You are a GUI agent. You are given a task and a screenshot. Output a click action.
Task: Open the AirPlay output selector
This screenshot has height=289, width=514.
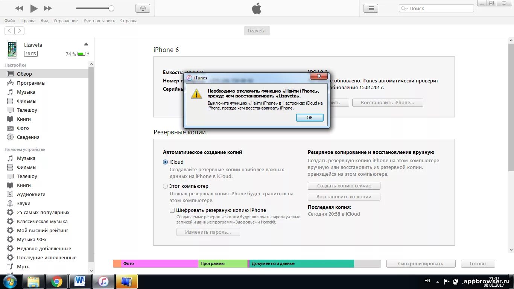pos(143,8)
